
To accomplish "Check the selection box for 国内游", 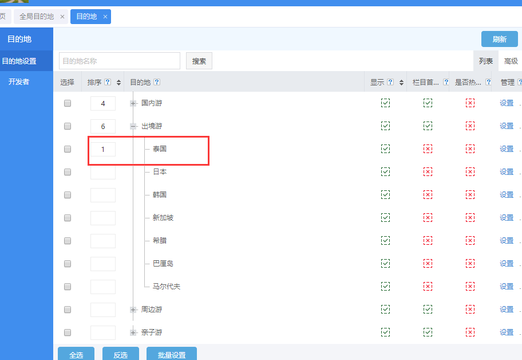I will coord(68,103).
